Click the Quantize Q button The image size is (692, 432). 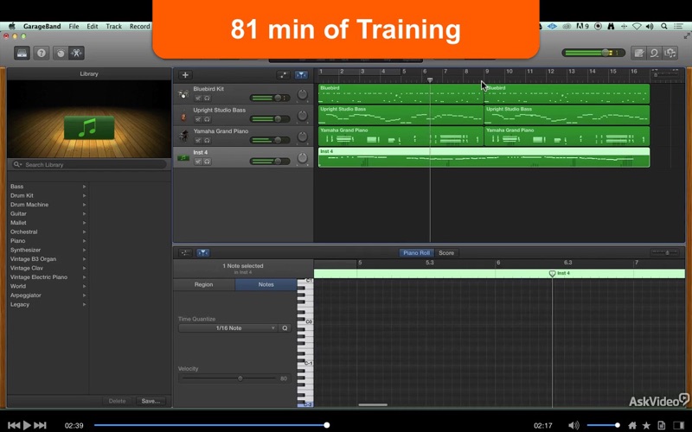coord(285,328)
